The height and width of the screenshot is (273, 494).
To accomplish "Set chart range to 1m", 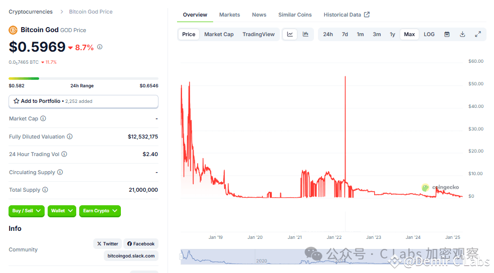I will tap(361, 34).
